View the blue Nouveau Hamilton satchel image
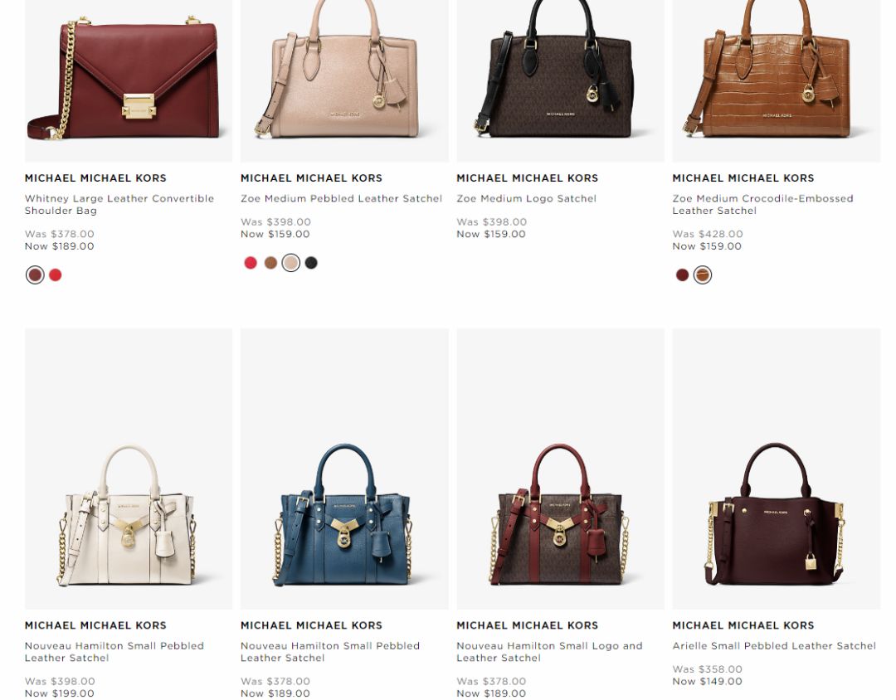Viewport: 896px width, 700px height. click(344, 469)
